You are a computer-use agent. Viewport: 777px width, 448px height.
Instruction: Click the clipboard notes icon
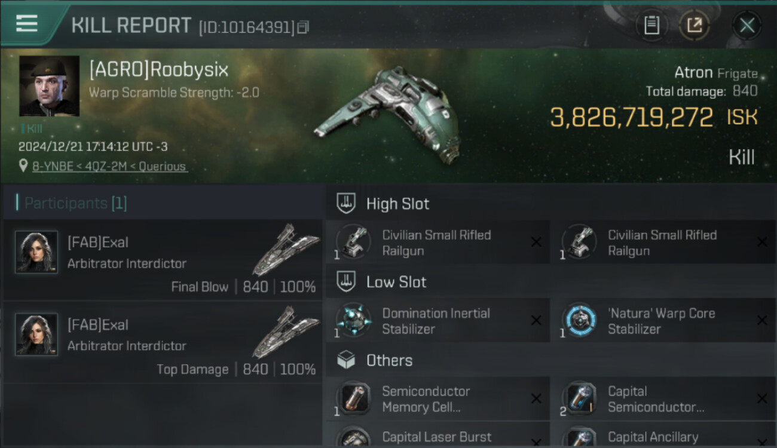651,25
